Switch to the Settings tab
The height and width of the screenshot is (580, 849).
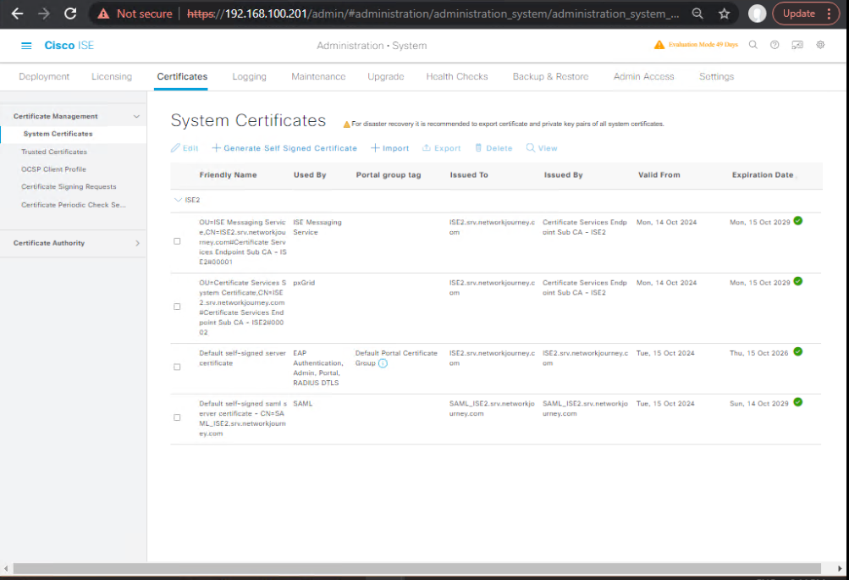pos(716,76)
